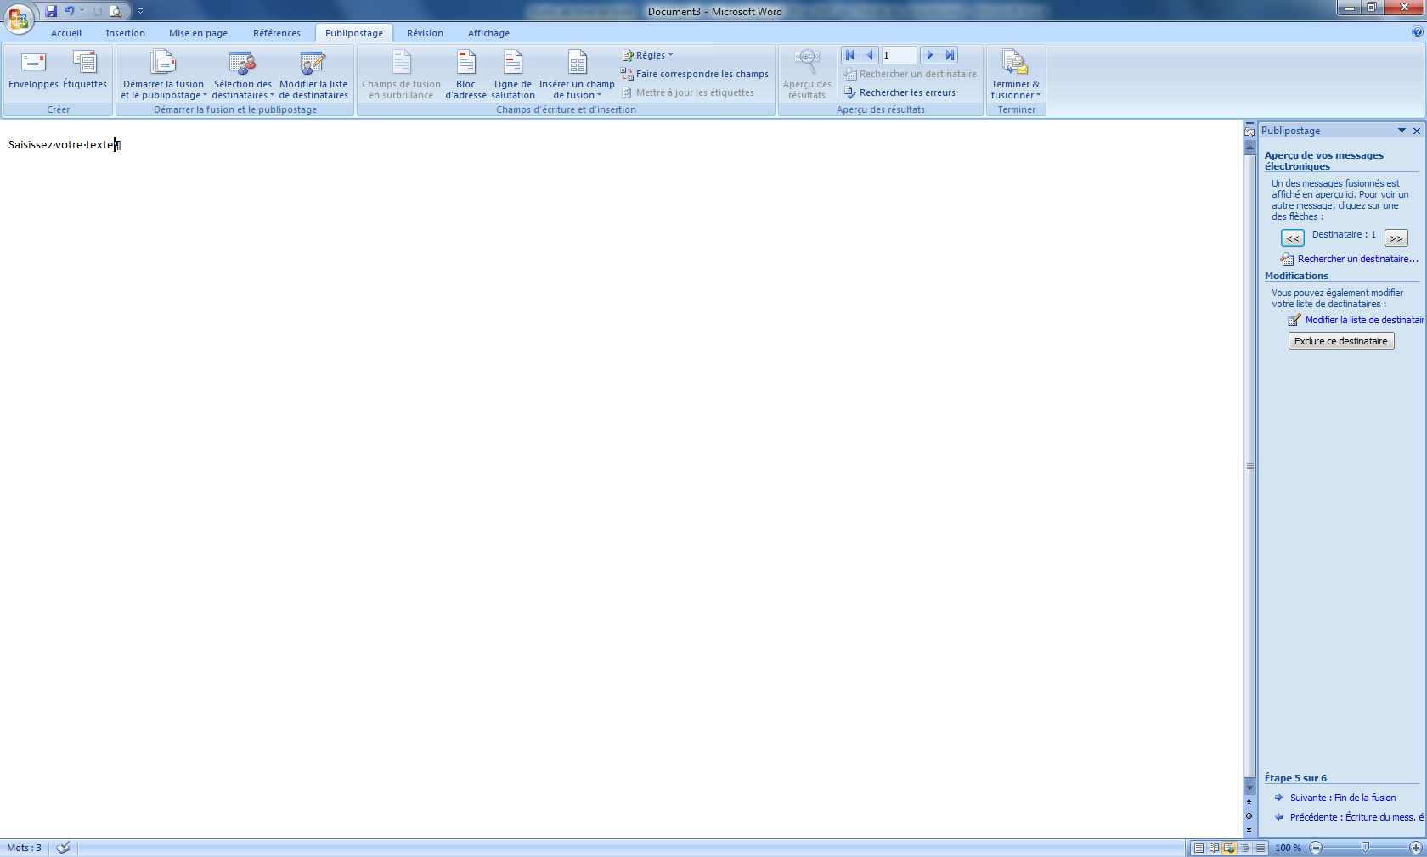The image size is (1427, 857).
Task: Switch to Web Layout view
Action: tap(1228, 848)
